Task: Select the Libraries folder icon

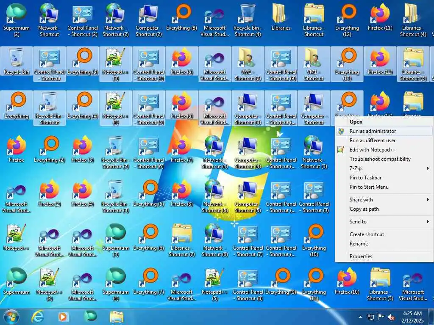Action: point(281,17)
